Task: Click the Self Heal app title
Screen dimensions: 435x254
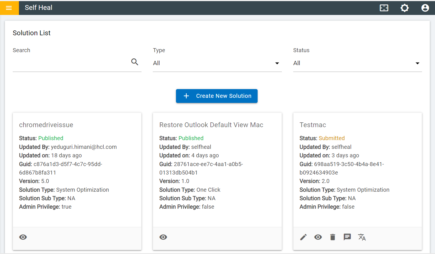Action: [x=38, y=8]
